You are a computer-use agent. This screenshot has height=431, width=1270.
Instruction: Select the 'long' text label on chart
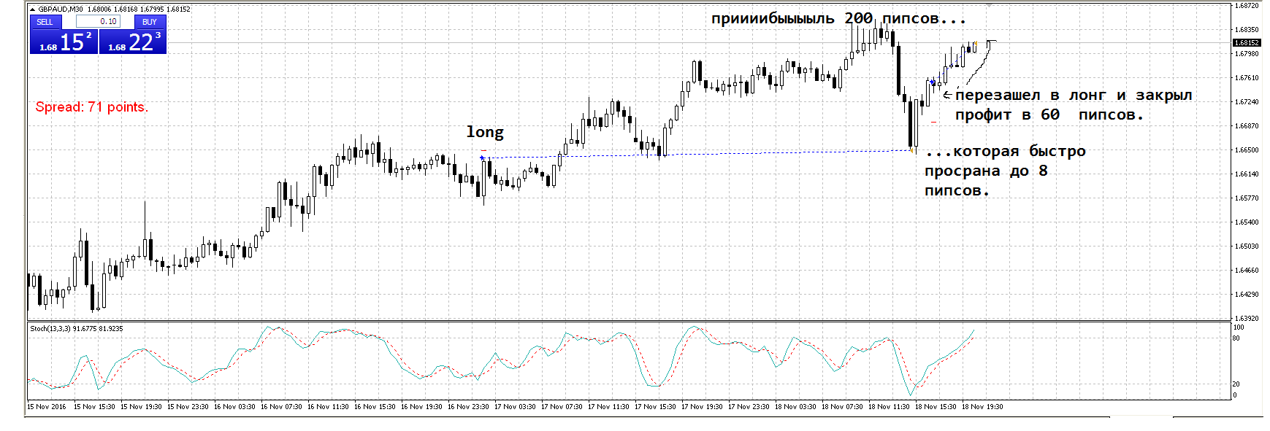click(x=485, y=132)
